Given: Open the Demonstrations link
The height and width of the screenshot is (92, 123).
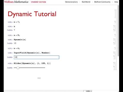Looking at the screenshot, I should [71, 2].
